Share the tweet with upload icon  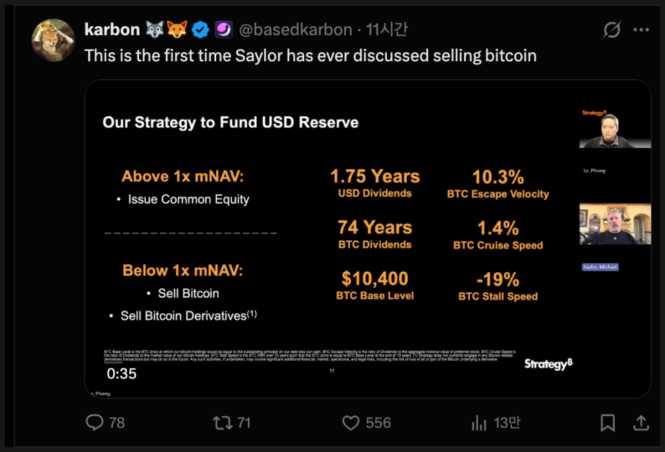[x=640, y=422]
